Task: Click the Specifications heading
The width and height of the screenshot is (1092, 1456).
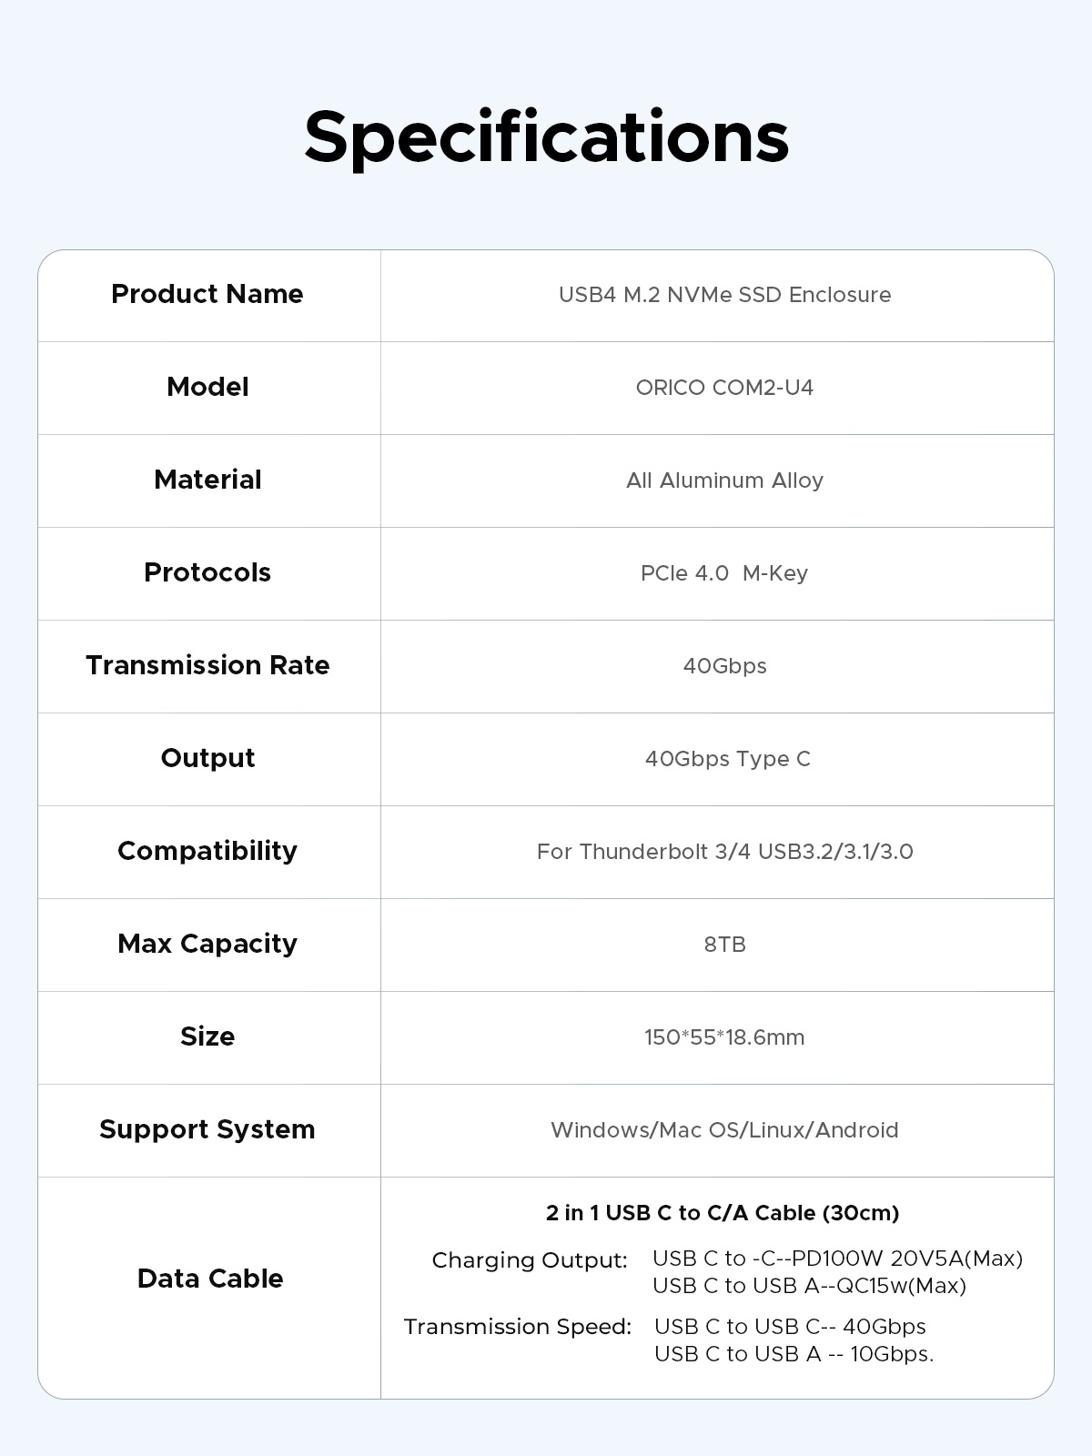Action: click(x=546, y=136)
